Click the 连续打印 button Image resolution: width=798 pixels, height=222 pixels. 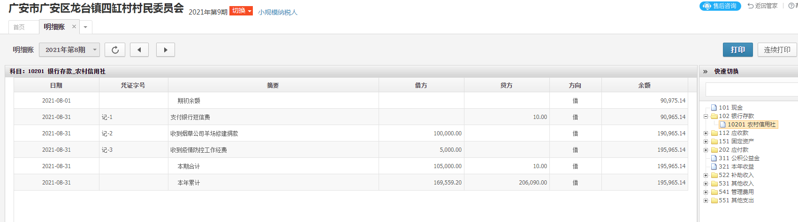[x=777, y=50]
